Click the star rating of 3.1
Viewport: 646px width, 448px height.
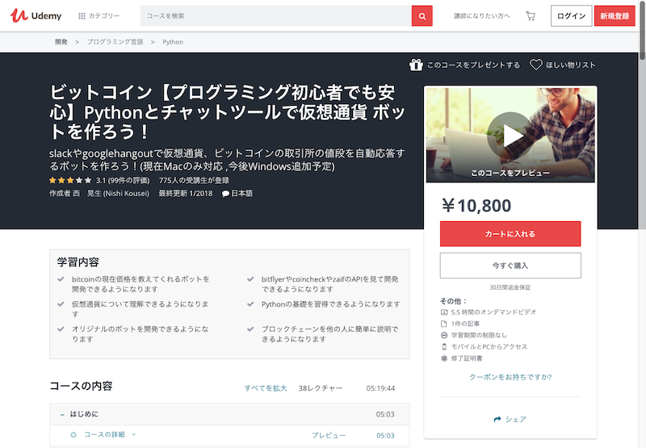click(70, 180)
